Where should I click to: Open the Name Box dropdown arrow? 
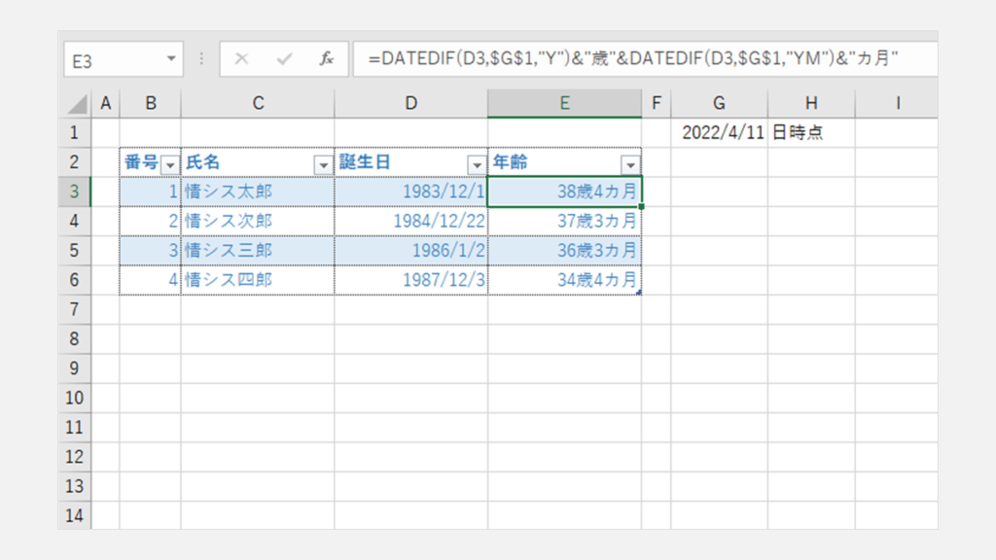[x=171, y=59]
